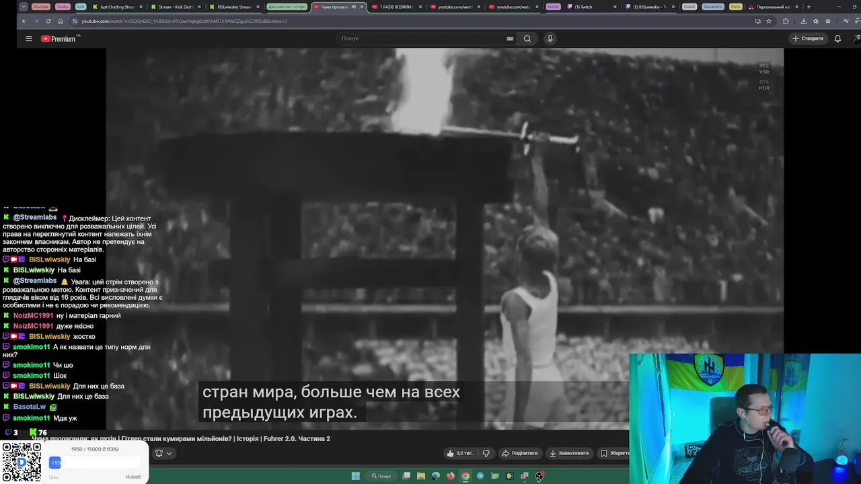Open Telegram from the taskbar
Screen dimensions: 861x484
point(480,476)
